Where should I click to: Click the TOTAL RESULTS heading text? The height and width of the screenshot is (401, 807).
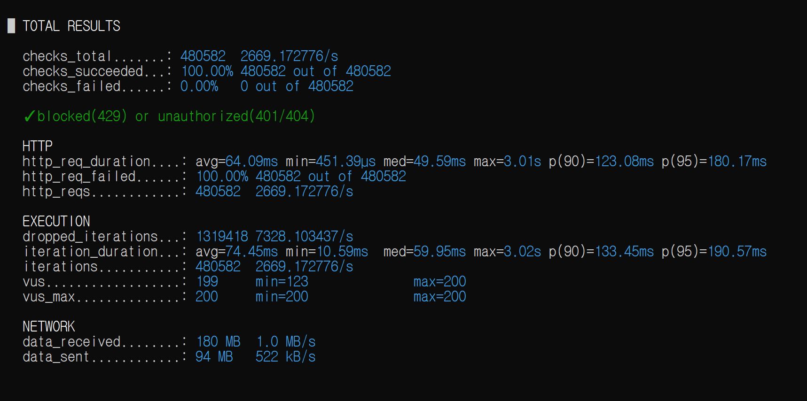click(71, 26)
